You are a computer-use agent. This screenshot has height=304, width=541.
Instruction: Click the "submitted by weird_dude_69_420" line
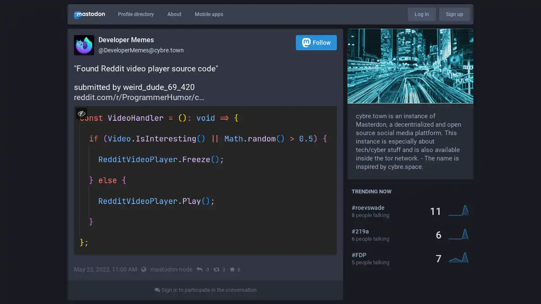tap(134, 87)
